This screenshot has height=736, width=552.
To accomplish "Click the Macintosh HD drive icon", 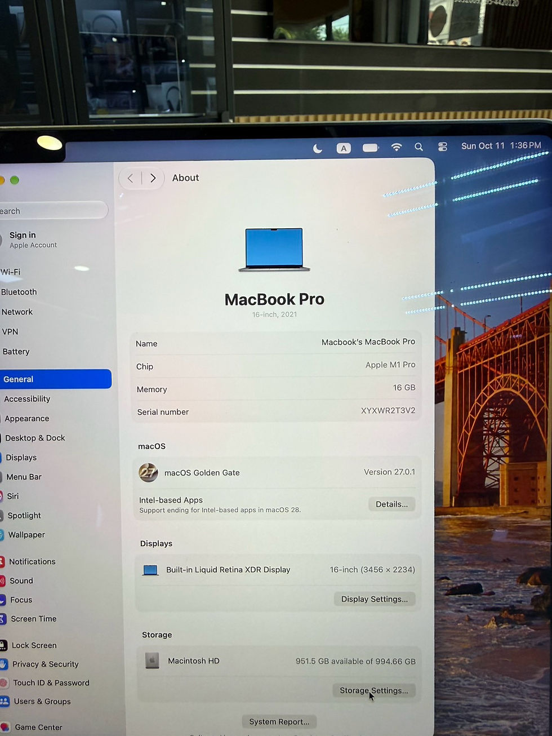I will pyautogui.click(x=152, y=660).
